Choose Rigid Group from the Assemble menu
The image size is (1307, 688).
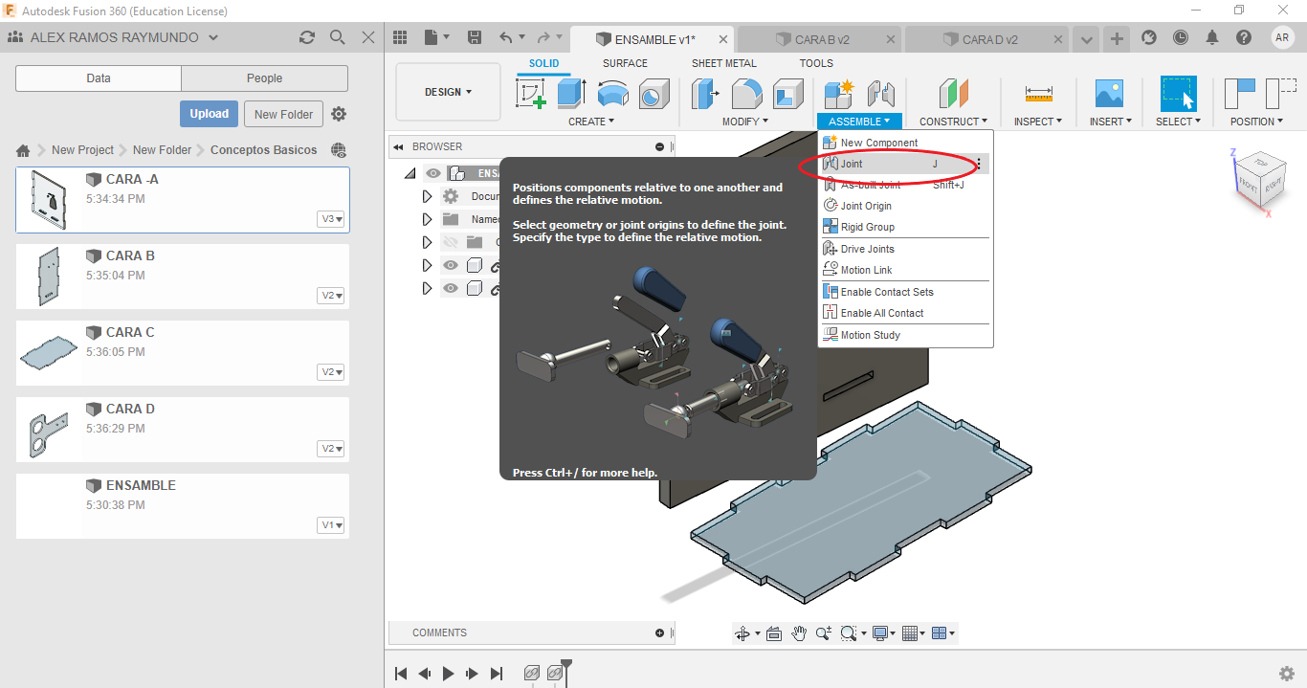[904, 227]
